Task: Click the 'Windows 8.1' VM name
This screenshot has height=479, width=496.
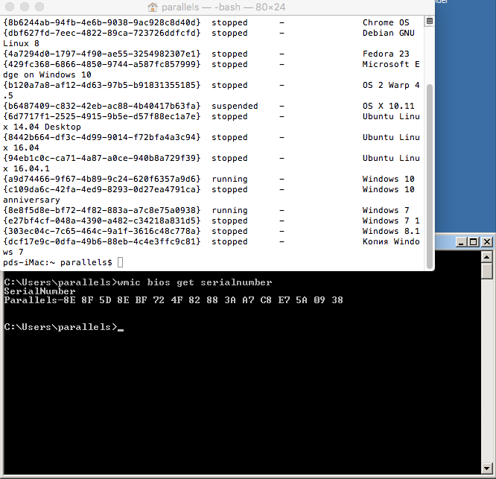Action: click(391, 231)
